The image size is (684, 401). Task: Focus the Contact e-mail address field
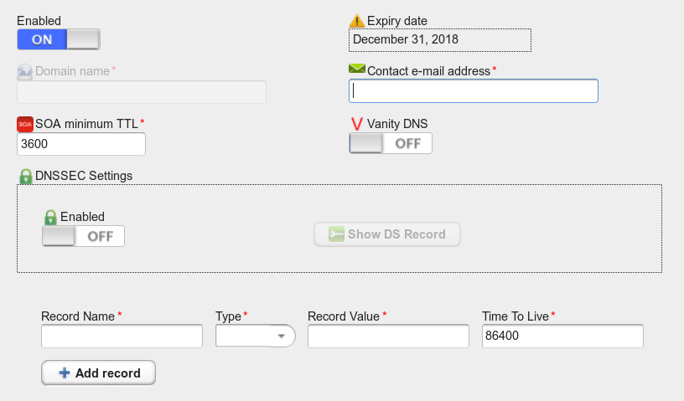point(474,91)
